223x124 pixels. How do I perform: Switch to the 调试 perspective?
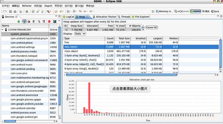coord(206,12)
